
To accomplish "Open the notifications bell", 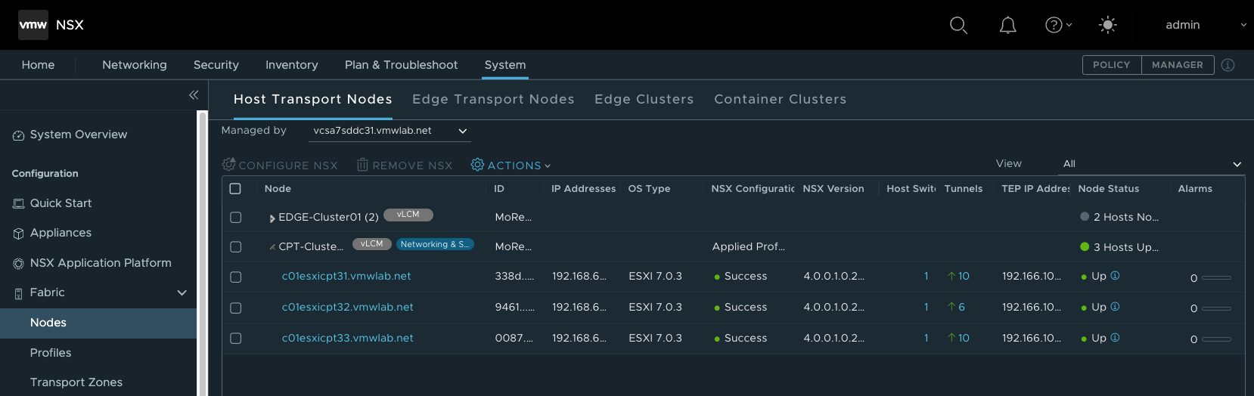I will [x=1007, y=26].
